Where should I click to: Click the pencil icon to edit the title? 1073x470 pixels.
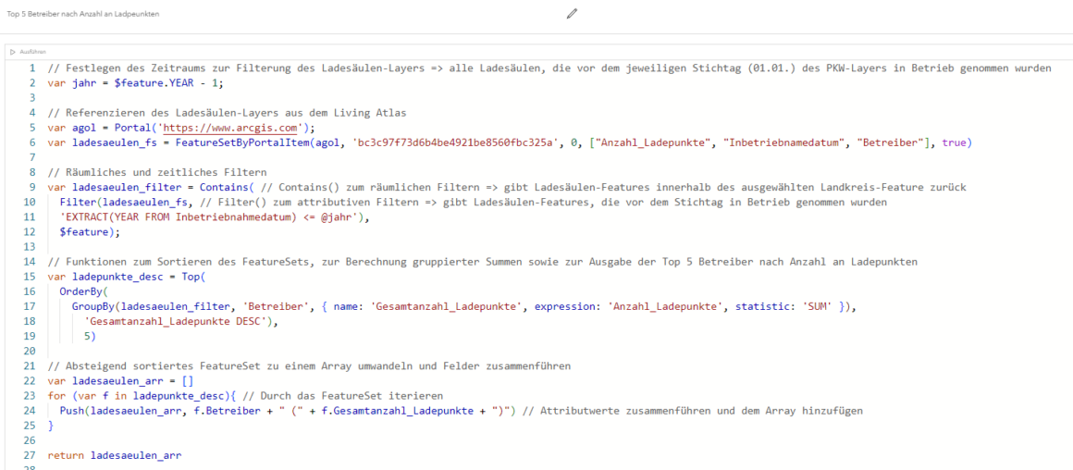(572, 13)
